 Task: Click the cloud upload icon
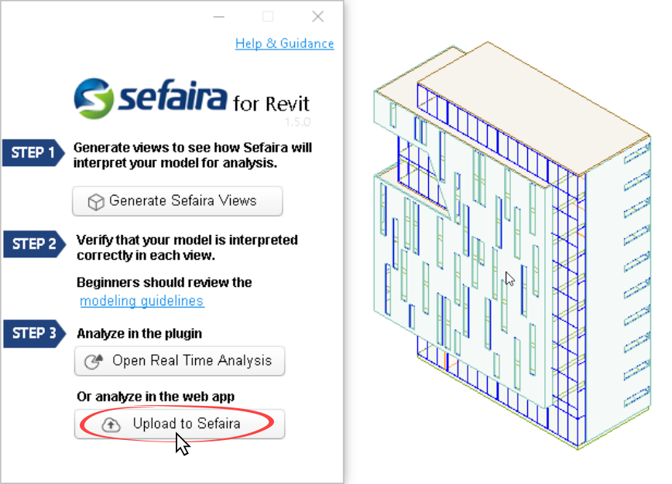111,424
